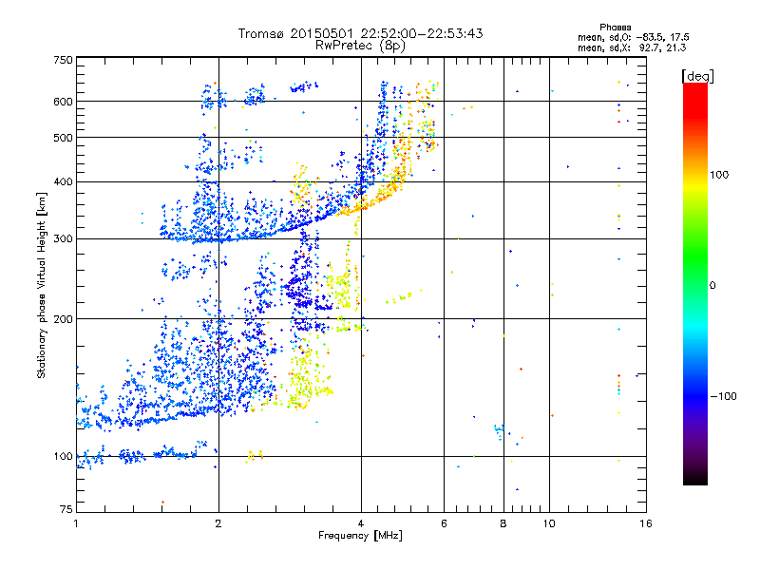Click the "[deg]" colorbar unit label
Viewport: 760px width, 570px height.
(697, 76)
